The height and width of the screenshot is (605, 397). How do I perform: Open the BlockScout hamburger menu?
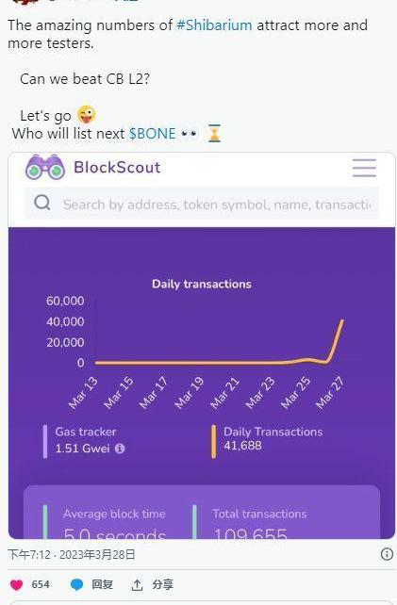coord(364,168)
